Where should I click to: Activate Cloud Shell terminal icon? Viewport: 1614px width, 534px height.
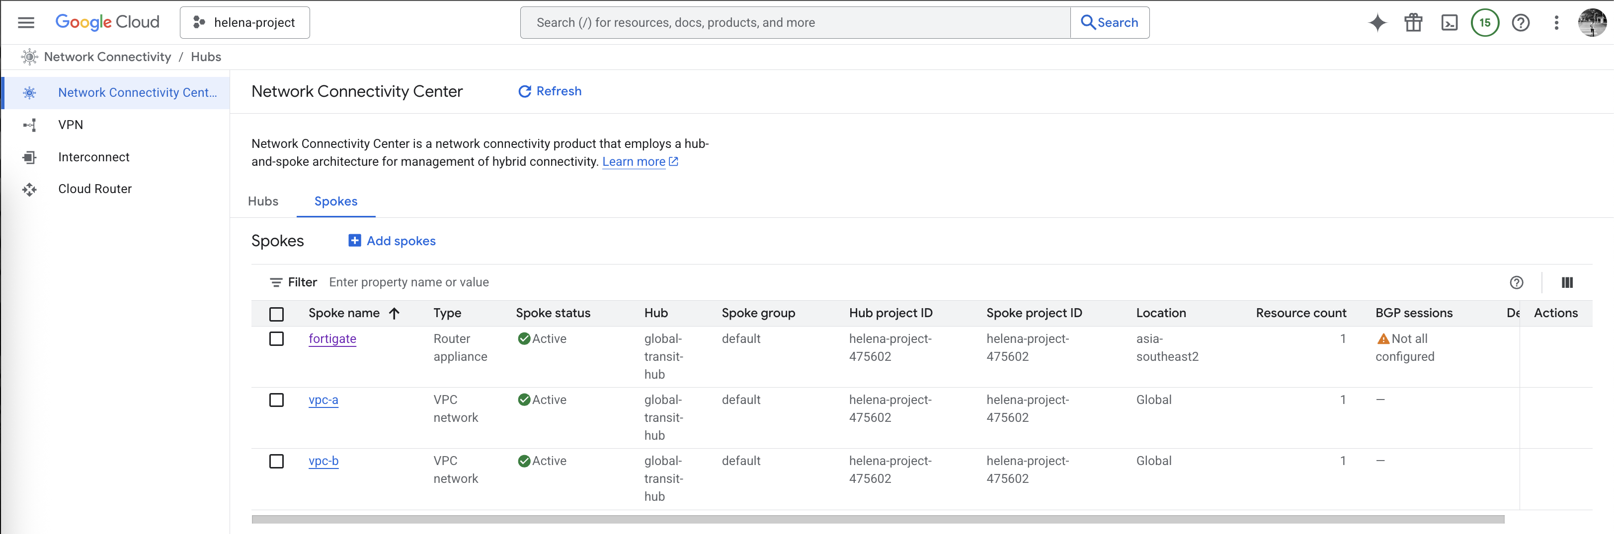(1449, 23)
